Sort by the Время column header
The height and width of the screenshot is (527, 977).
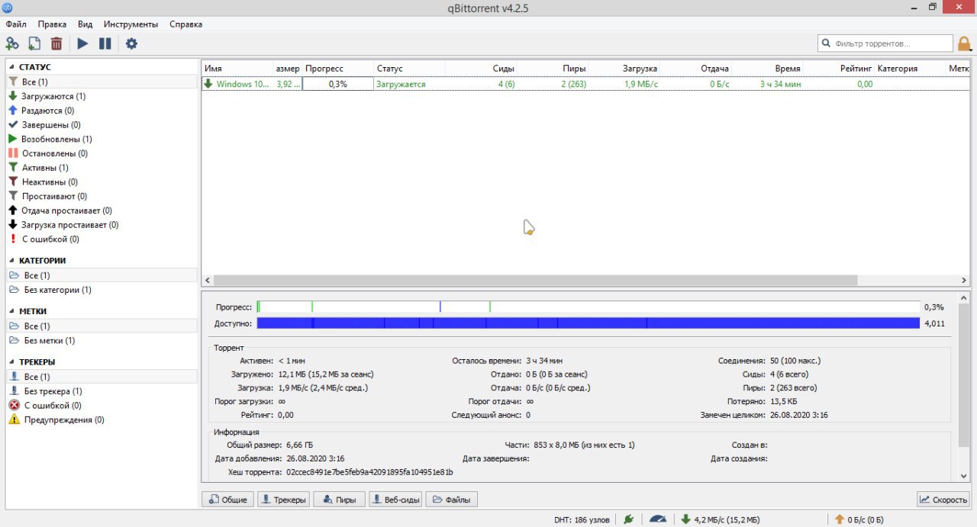point(768,69)
